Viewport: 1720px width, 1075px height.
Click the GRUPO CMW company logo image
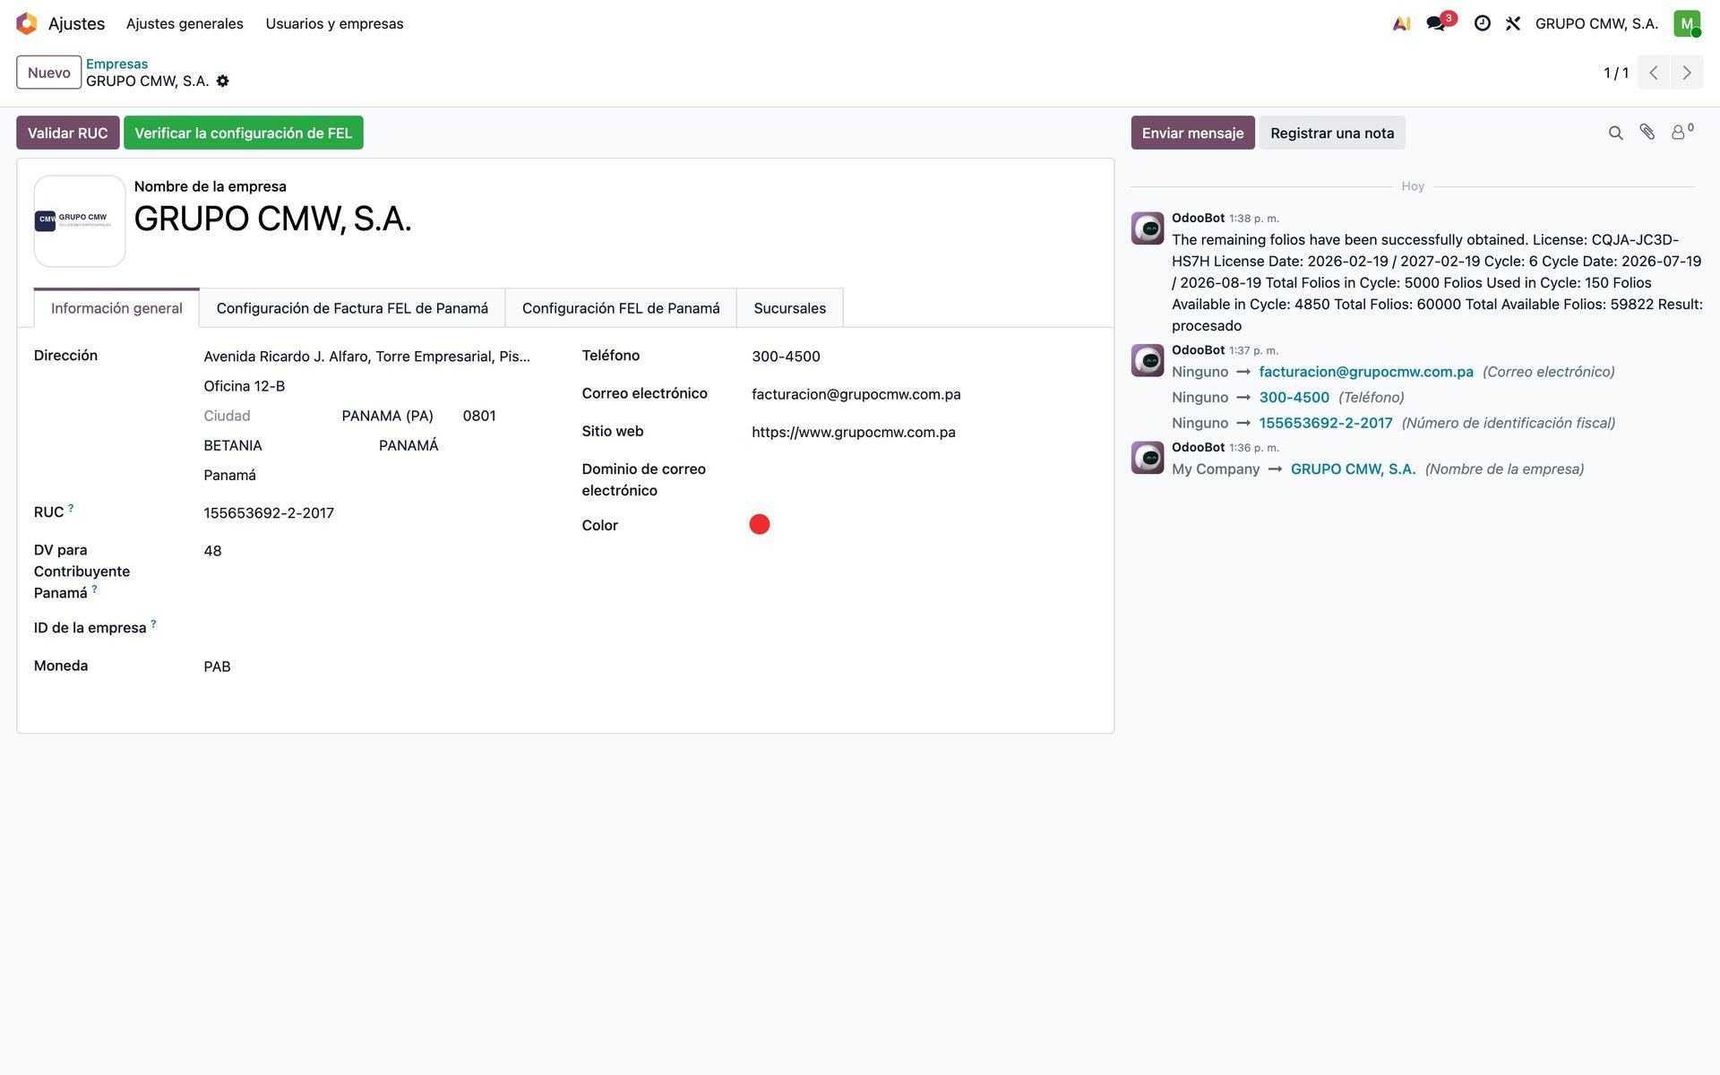tap(80, 220)
